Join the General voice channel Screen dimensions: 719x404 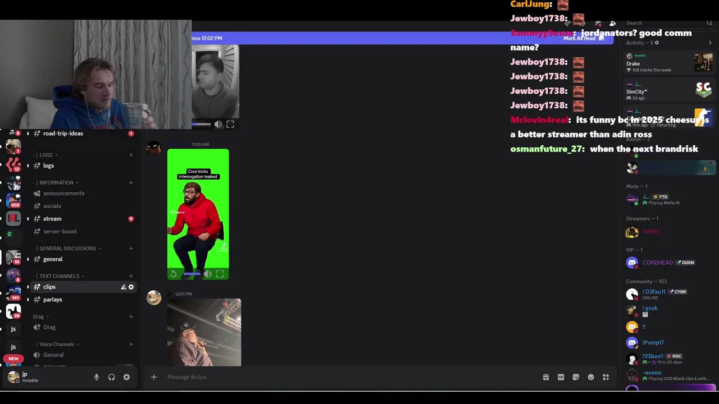(x=83, y=355)
